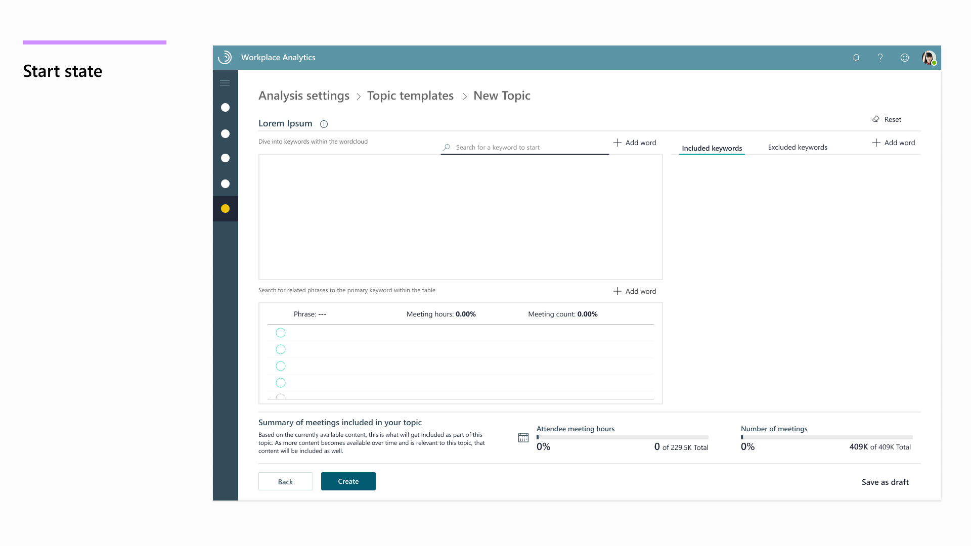Screen dimensions: 971x546
Task: Open the notifications bell
Action: coord(856,58)
